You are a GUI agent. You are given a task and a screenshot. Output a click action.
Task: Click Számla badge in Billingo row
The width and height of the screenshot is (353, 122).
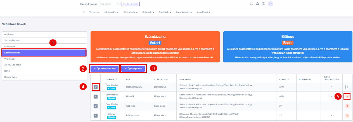(112, 117)
